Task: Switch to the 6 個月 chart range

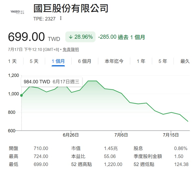Action: pyautogui.click(x=85, y=61)
